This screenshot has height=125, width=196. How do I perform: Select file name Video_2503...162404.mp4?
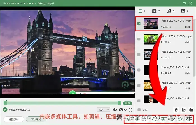coord(176,21)
